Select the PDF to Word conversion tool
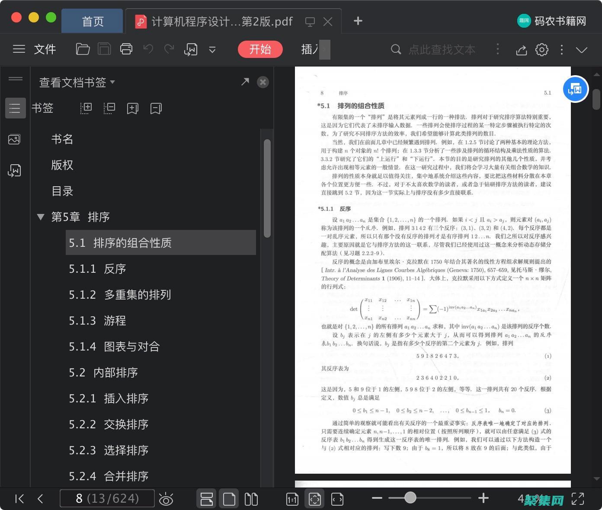The image size is (602, 510). point(14,170)
